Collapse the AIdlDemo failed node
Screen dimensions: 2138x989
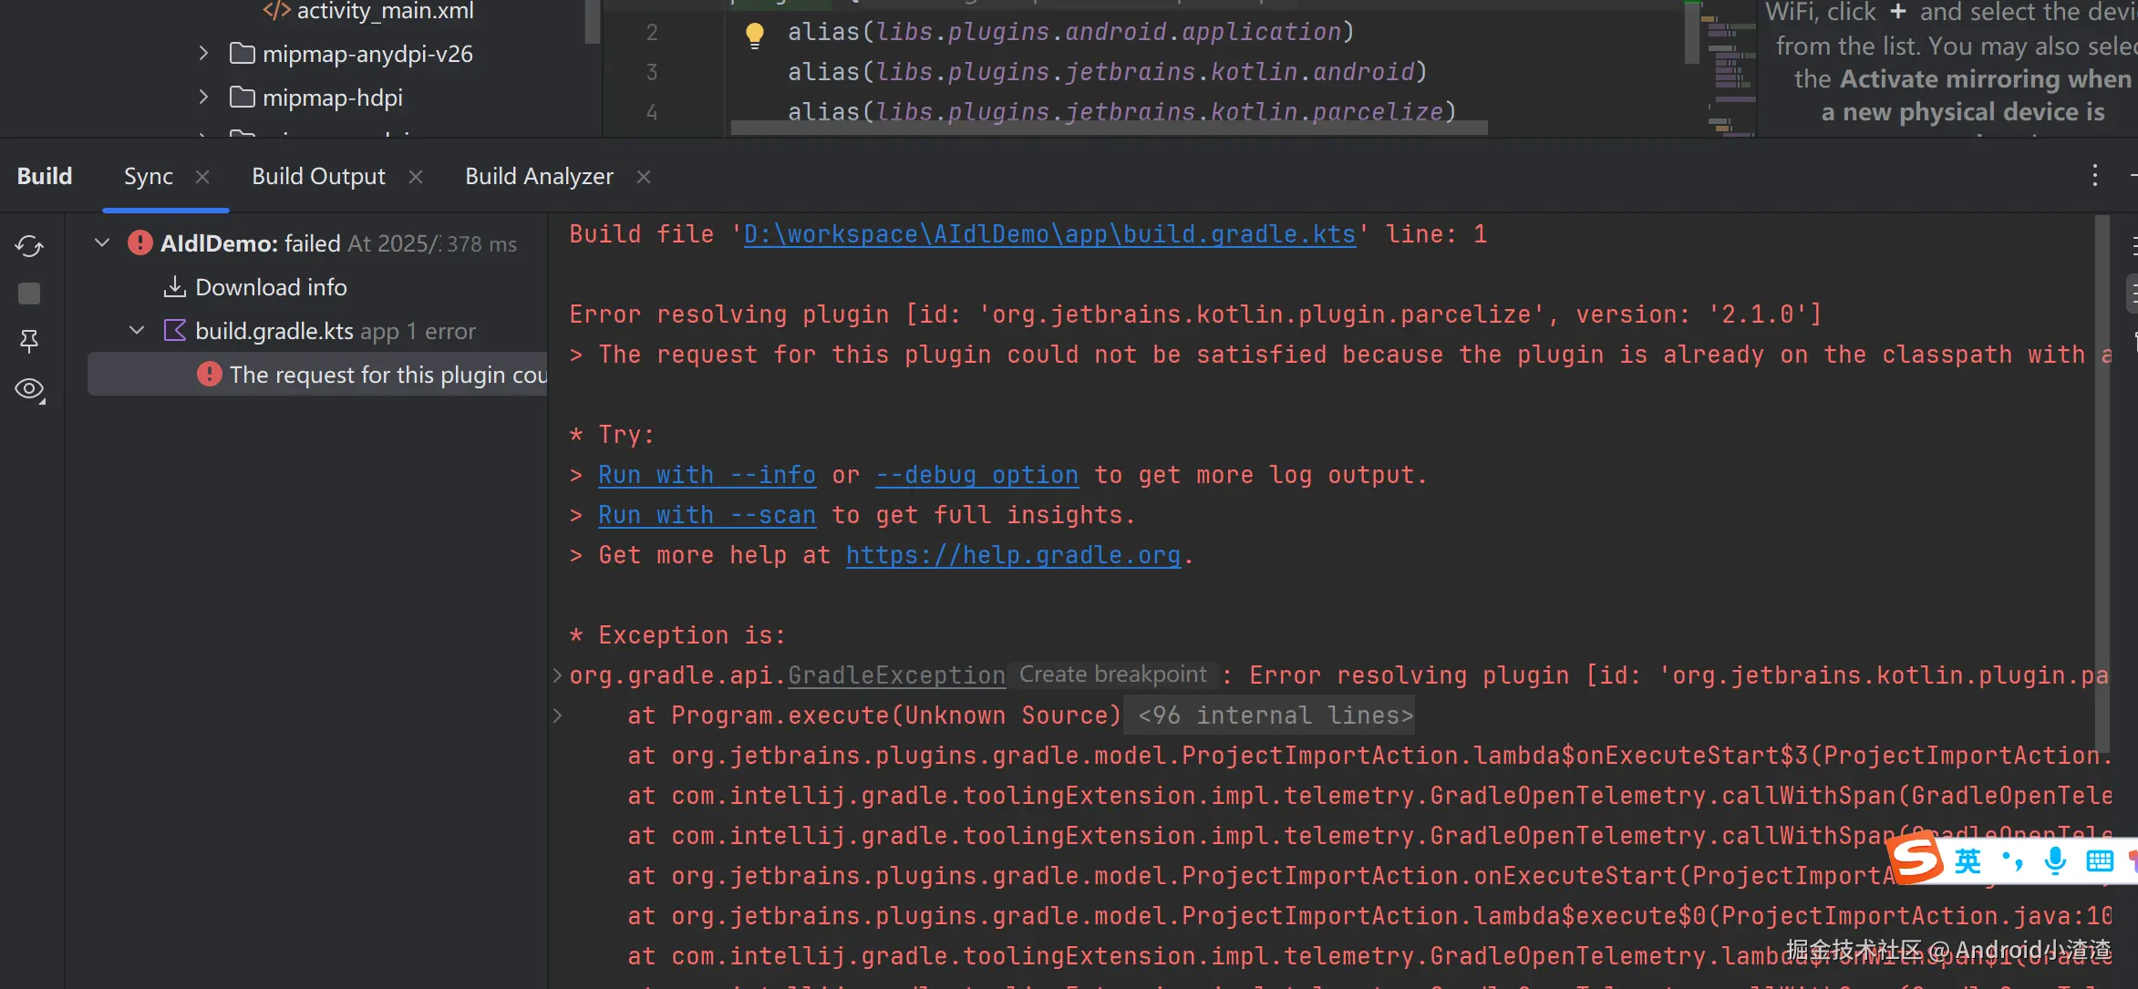(102, 242)
